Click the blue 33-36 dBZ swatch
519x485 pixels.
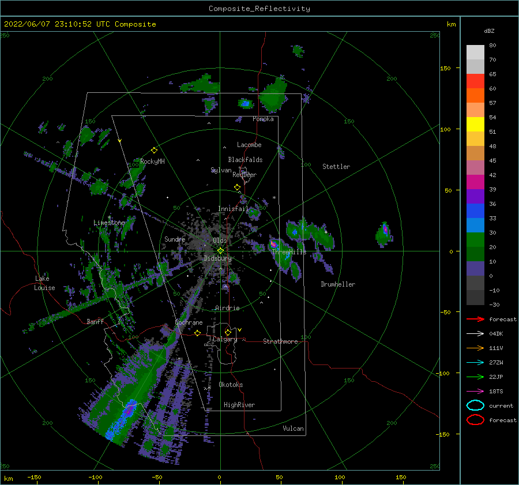[x=475, y=211]
